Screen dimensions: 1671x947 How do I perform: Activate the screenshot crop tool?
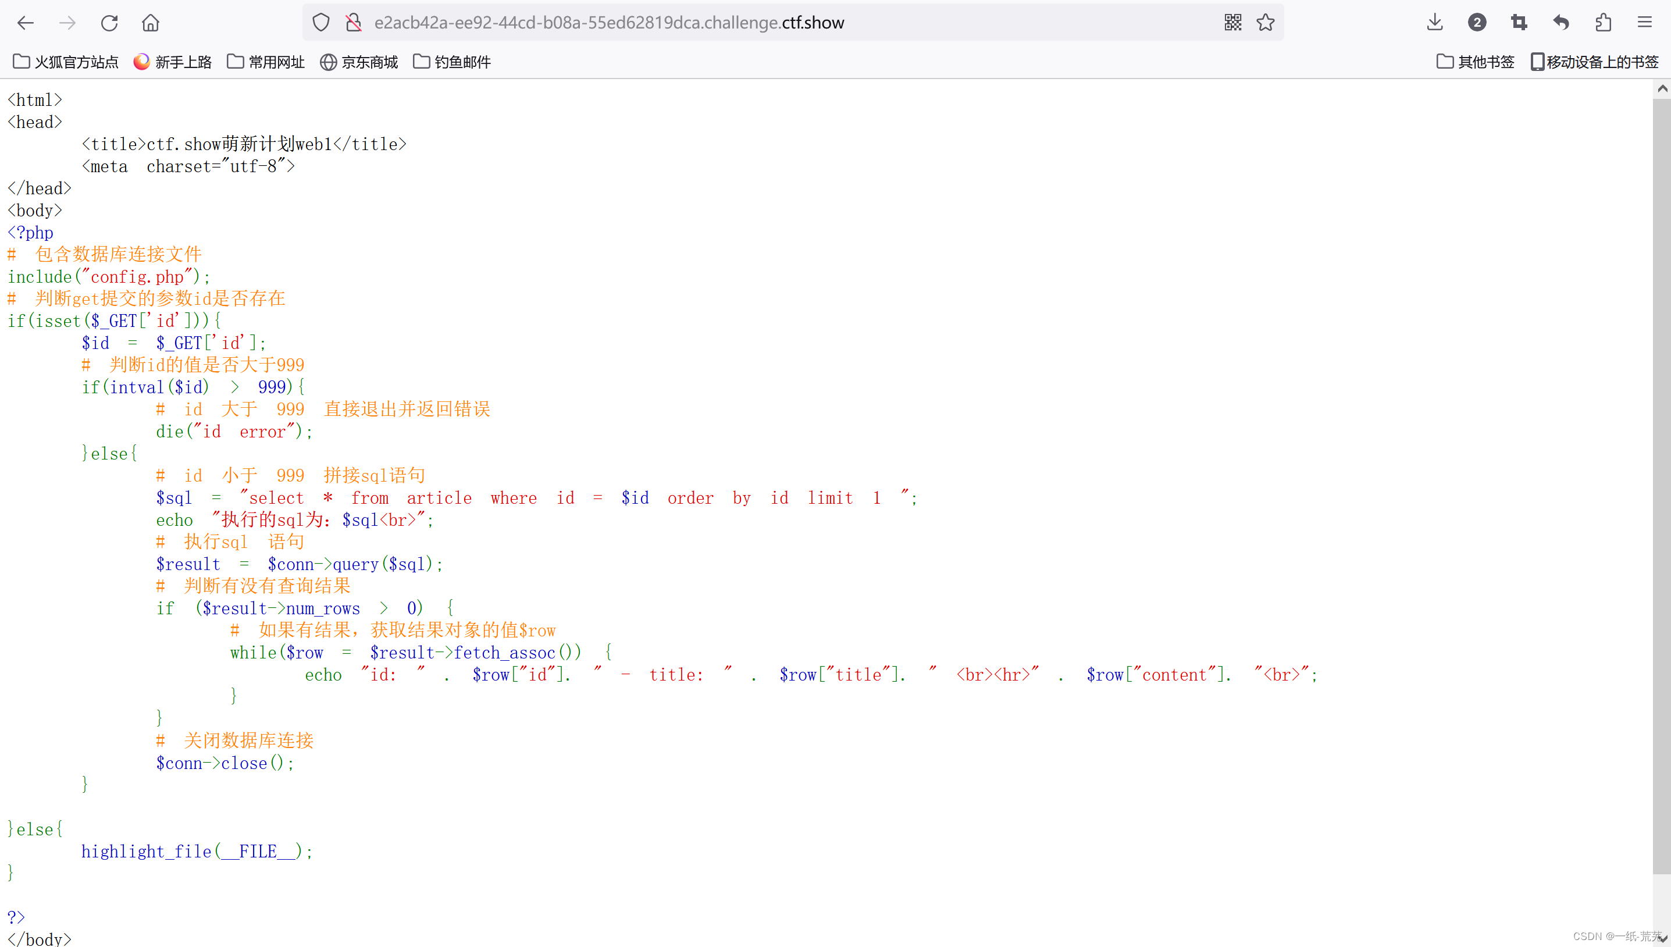[x=1519, y=23]
